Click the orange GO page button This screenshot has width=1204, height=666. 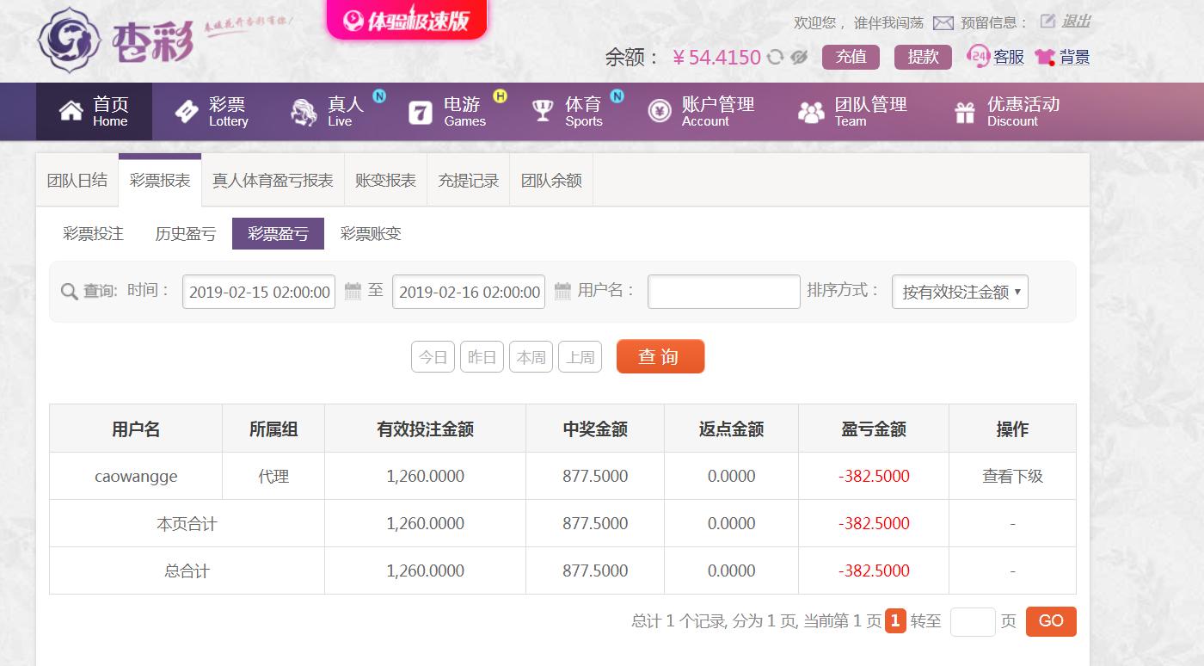click(1051, 621)
